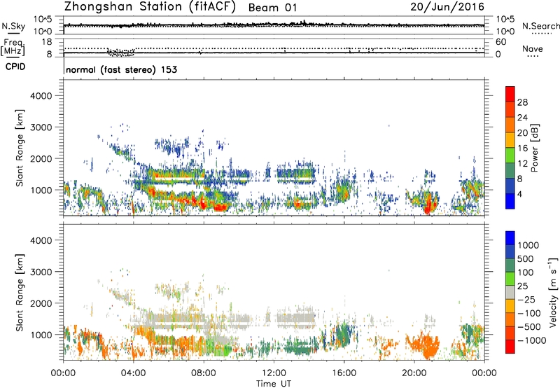Click 'normal (fast stereo) 153' text
The image size is (560, 388).
click(x=121, y=69)
